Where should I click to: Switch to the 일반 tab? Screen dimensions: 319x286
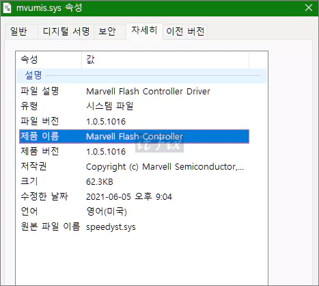click(x=21, y=31)
